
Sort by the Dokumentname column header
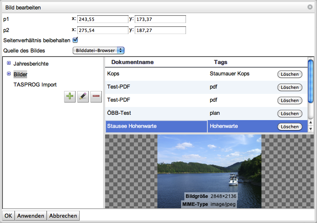pyautogui.click(x=132, y=62)
